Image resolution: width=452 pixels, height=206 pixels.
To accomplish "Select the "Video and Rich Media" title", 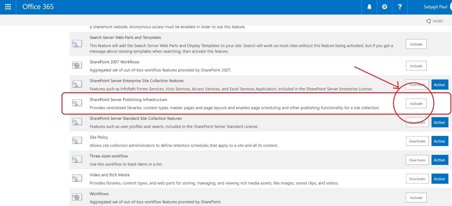I will click(110, 175).
